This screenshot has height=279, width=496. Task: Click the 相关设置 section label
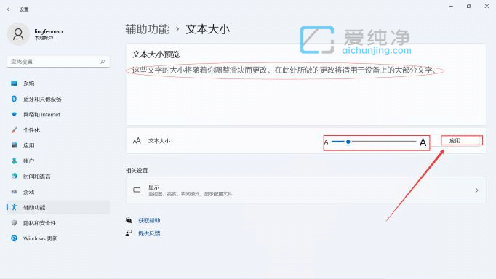(137, 171)
